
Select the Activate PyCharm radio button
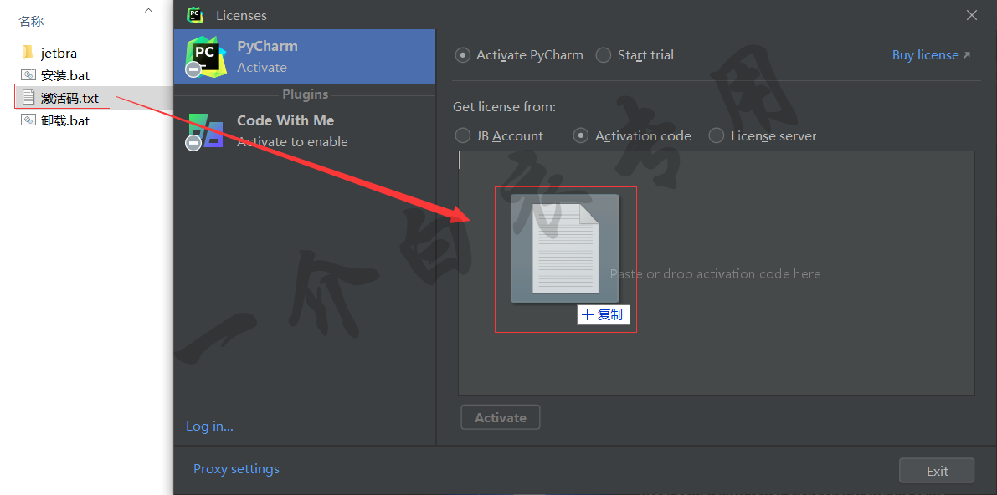point(463,55)
